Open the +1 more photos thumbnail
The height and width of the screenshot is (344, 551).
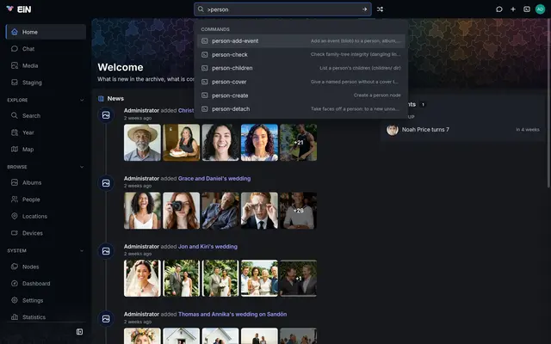coord(299,279)
